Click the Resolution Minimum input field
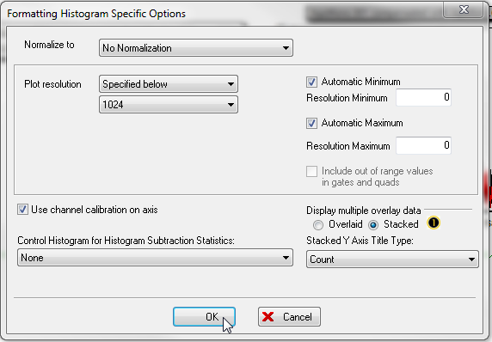Screen dimensions: 492x342 (423, 97)
